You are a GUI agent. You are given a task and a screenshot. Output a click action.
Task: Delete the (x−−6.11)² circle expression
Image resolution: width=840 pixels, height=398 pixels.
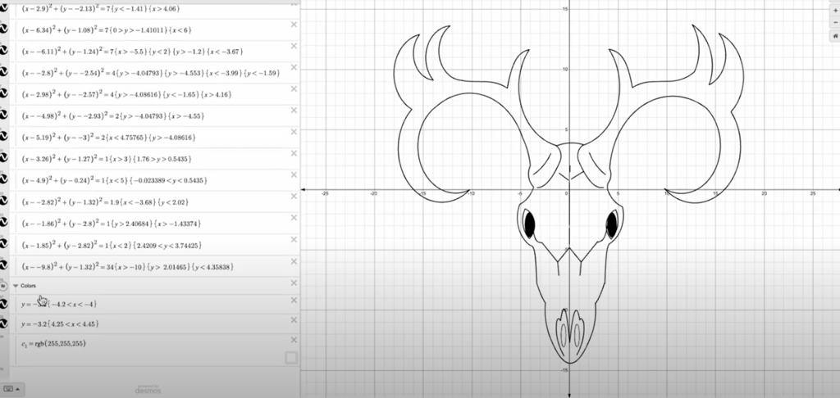pos(294,46)
